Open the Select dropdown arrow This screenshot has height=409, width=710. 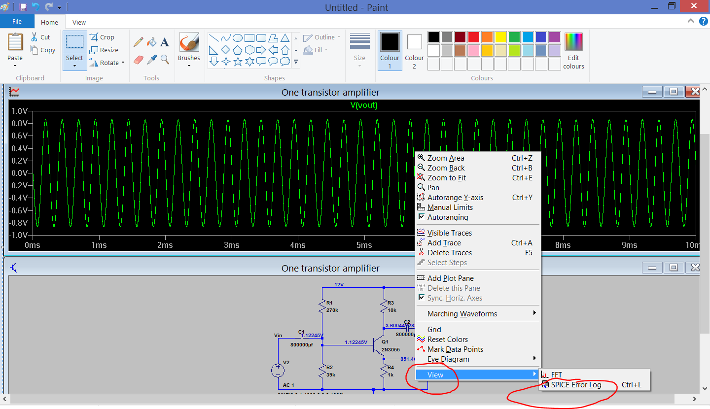pyautogui.click(x=74, y=66)
